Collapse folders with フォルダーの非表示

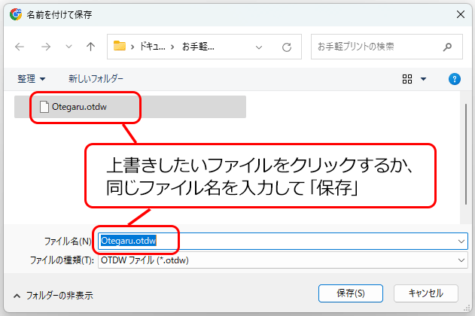53,296
